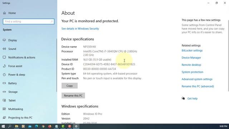This screenshot has width=229, height=129.
Task: Click the Find a setting search box
Action: coord(29,21)
